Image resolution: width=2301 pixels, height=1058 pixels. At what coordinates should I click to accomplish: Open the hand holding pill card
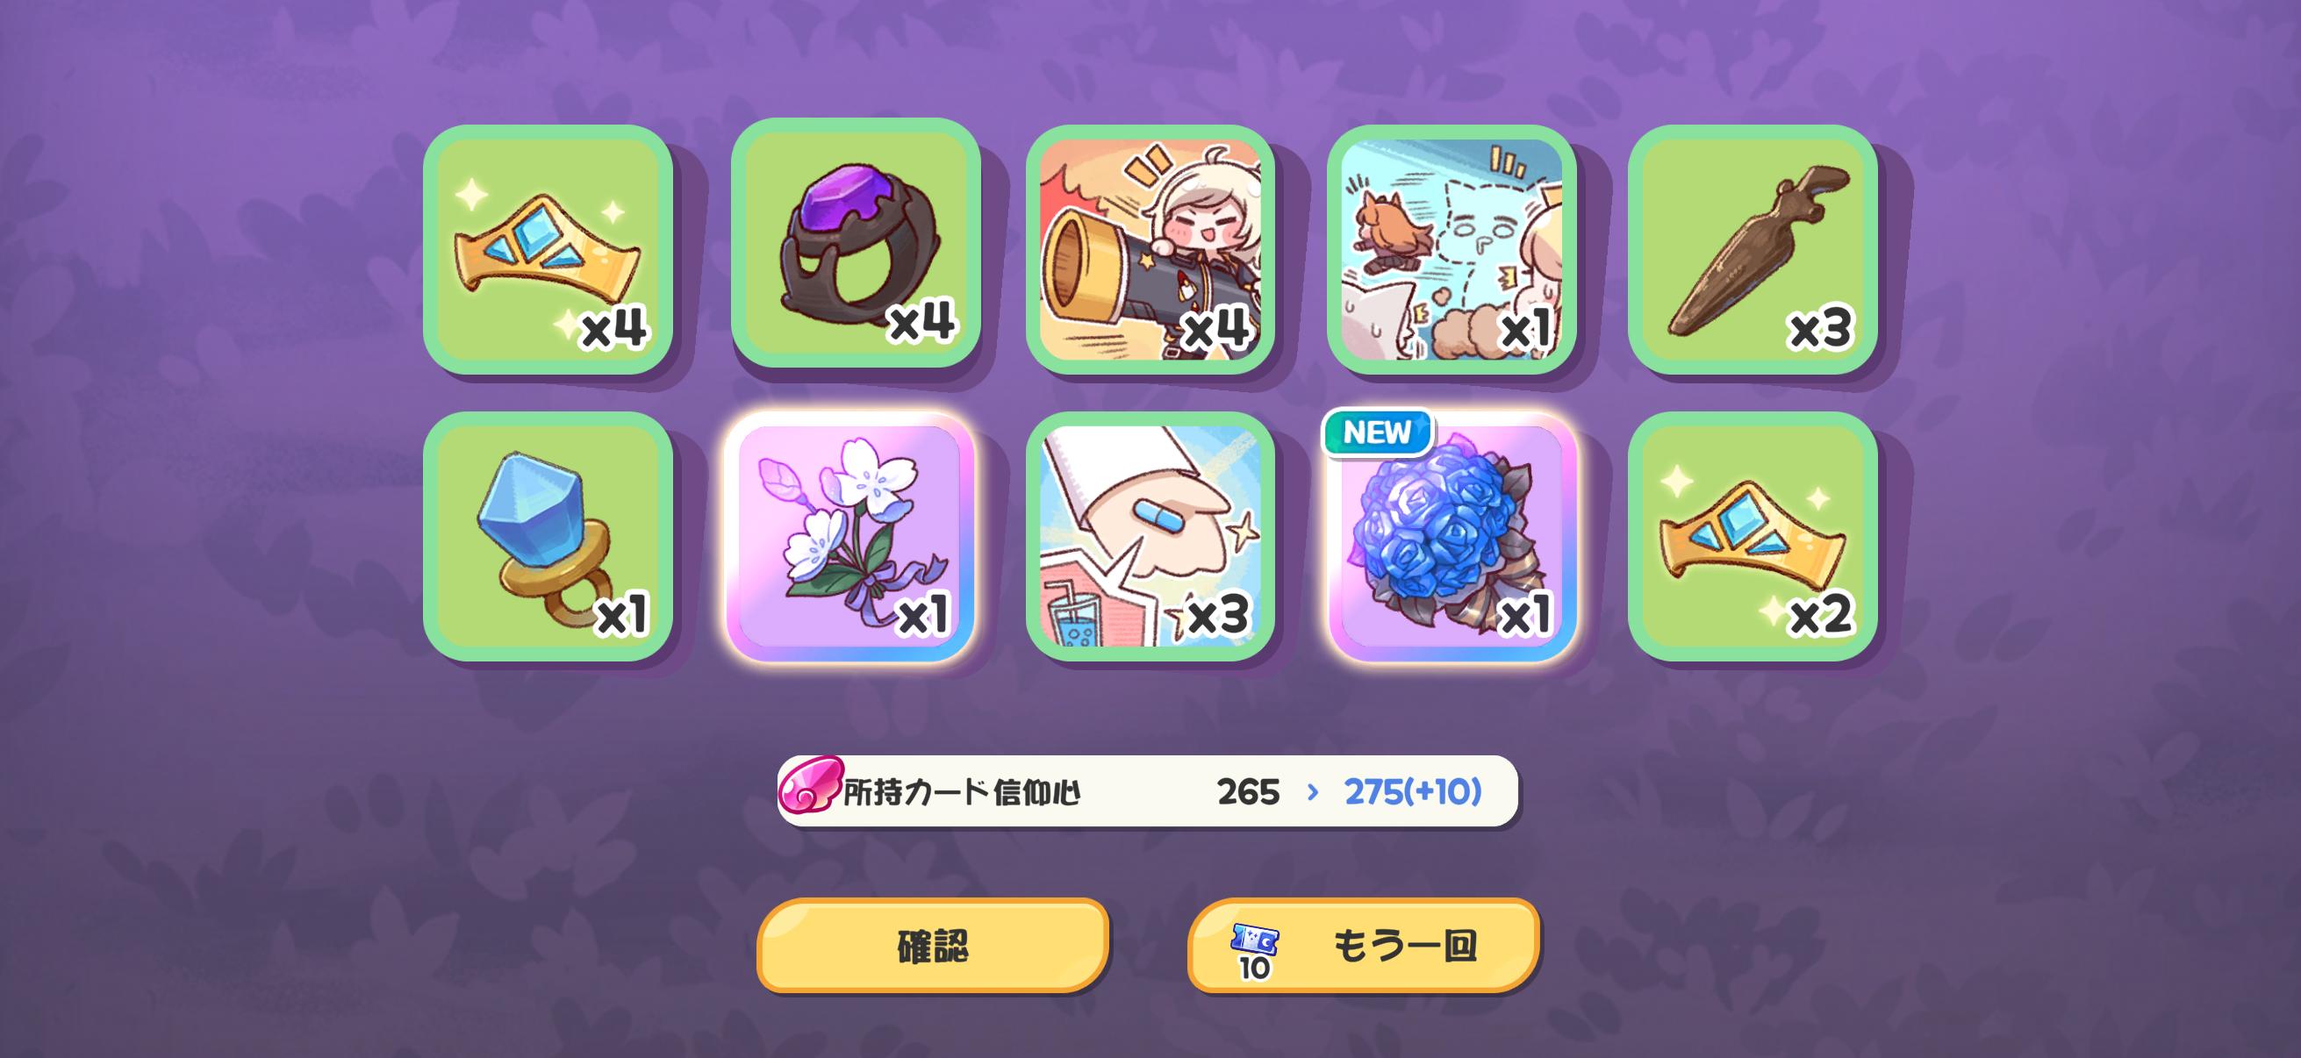coord(1150,537)
